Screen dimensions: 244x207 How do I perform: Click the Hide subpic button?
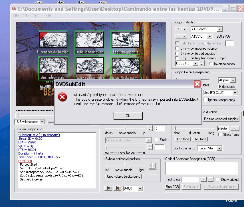click(227, 87)
